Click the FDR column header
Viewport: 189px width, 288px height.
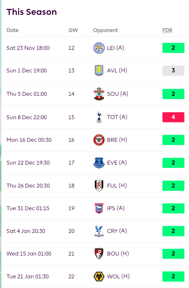[167, 30]
